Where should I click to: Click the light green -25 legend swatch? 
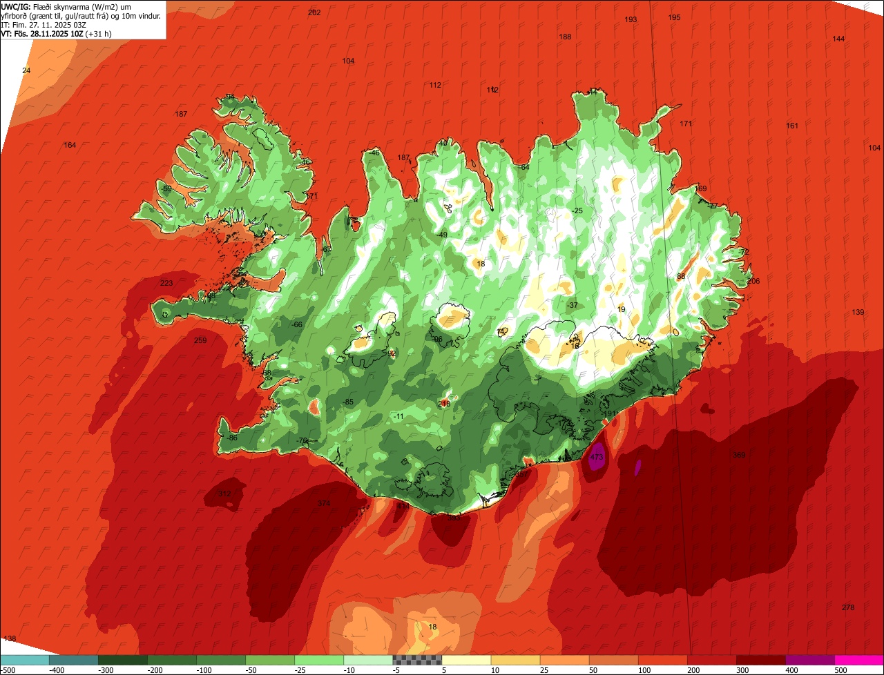[x=318, y=660]
